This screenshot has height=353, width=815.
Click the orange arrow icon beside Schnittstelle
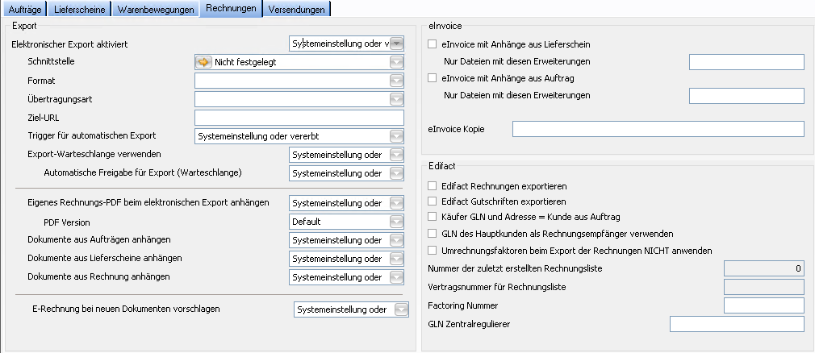click(x=205, y=62)
